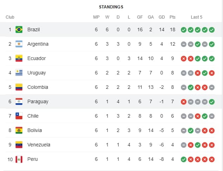Screen dimensions: 223x171
Task: Click Peru's green win icon in Last 5
Action: (183, 159)
